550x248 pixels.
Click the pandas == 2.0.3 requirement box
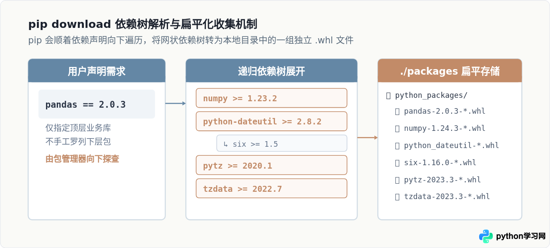click(97, 104)
